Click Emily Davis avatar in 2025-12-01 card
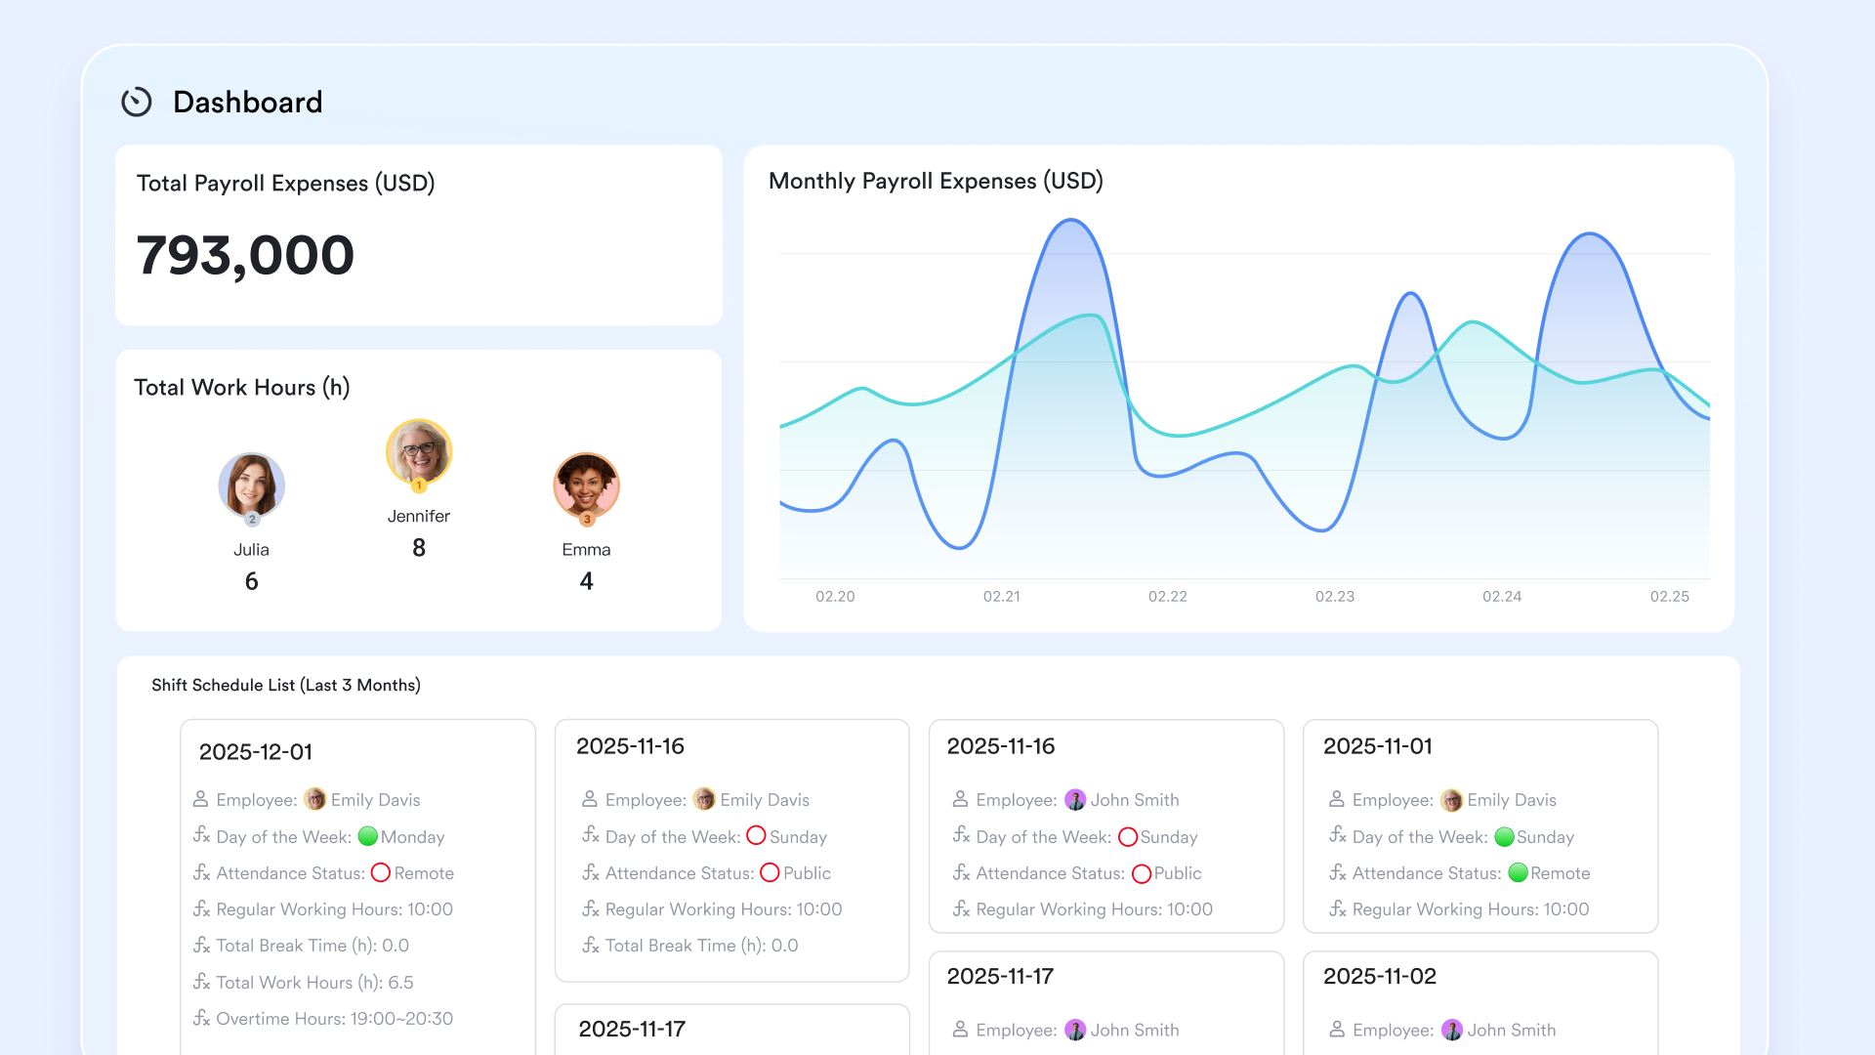Screen dimensions: 1875x1055 click(x=314, y=799)
